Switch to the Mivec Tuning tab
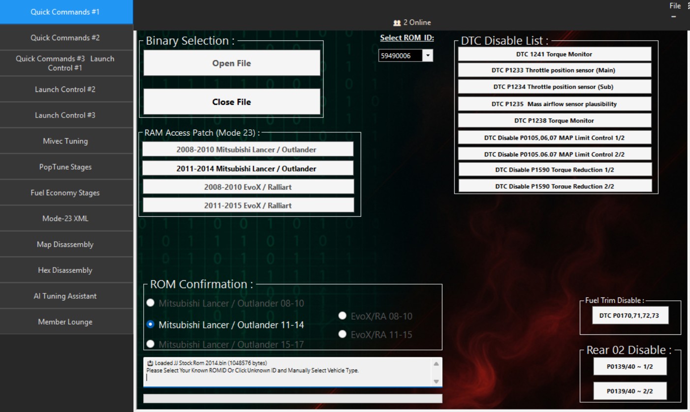The width and height of the screenshot is (690, 412). 66,141
